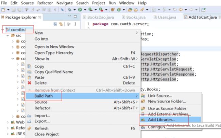Click the Debug bug icon in toolbar
The image size is (221, 138).
click(70, 10)
